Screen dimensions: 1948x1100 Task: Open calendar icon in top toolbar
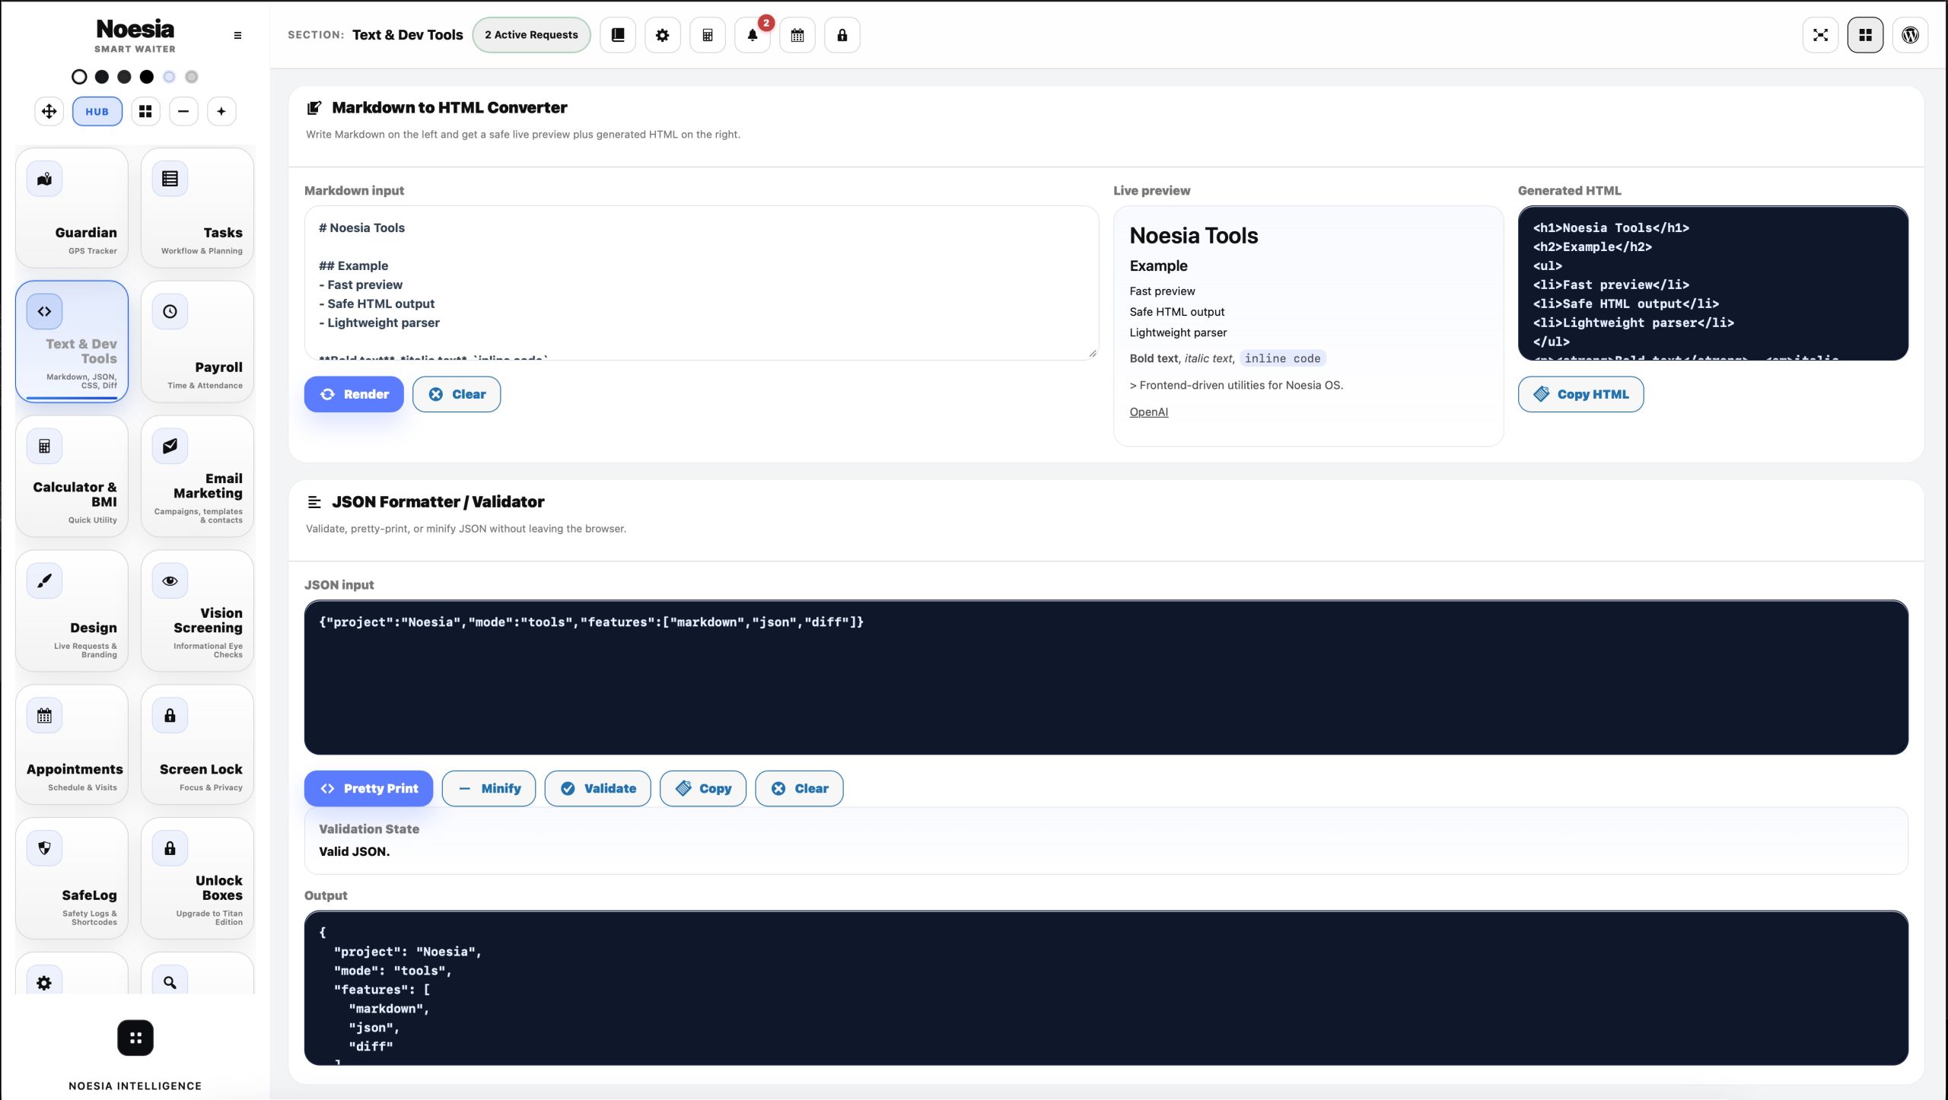coord(797,35)
